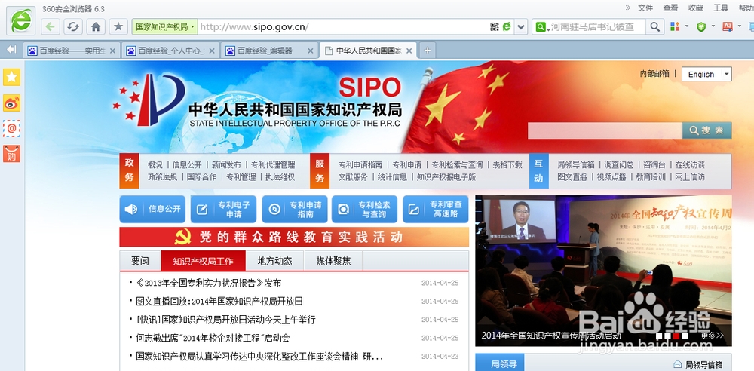Open the colorful extensions grid icon
This screenshot has width=754, height=371.
[675, 26]
